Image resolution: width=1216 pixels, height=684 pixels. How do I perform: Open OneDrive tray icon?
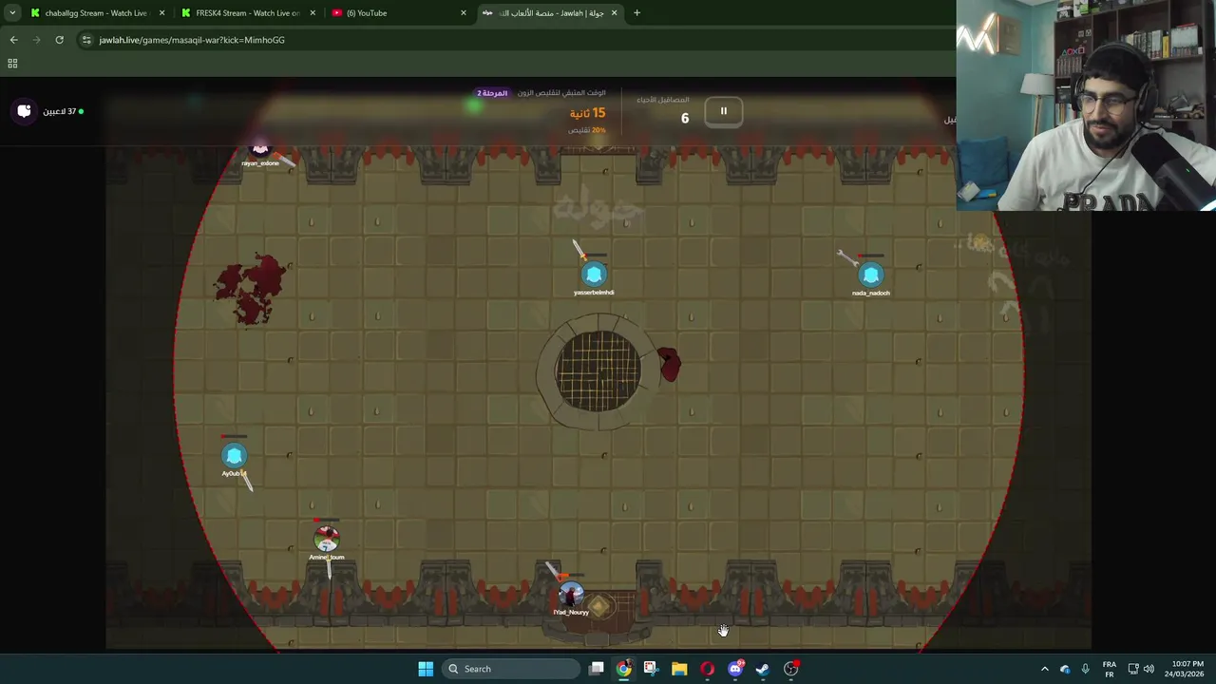tap(1065, 669)
